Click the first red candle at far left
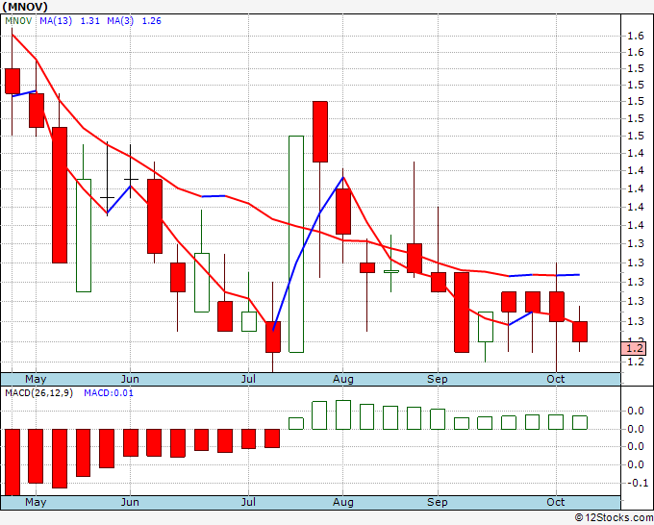Viewport: 654px width, 525px height. coord(13,81)
